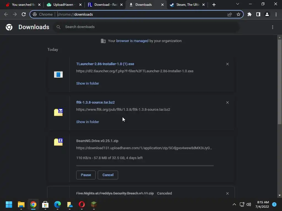Close the FL Download tab
The width and height of the screenshot is (282, 211).
coord(121,5)
